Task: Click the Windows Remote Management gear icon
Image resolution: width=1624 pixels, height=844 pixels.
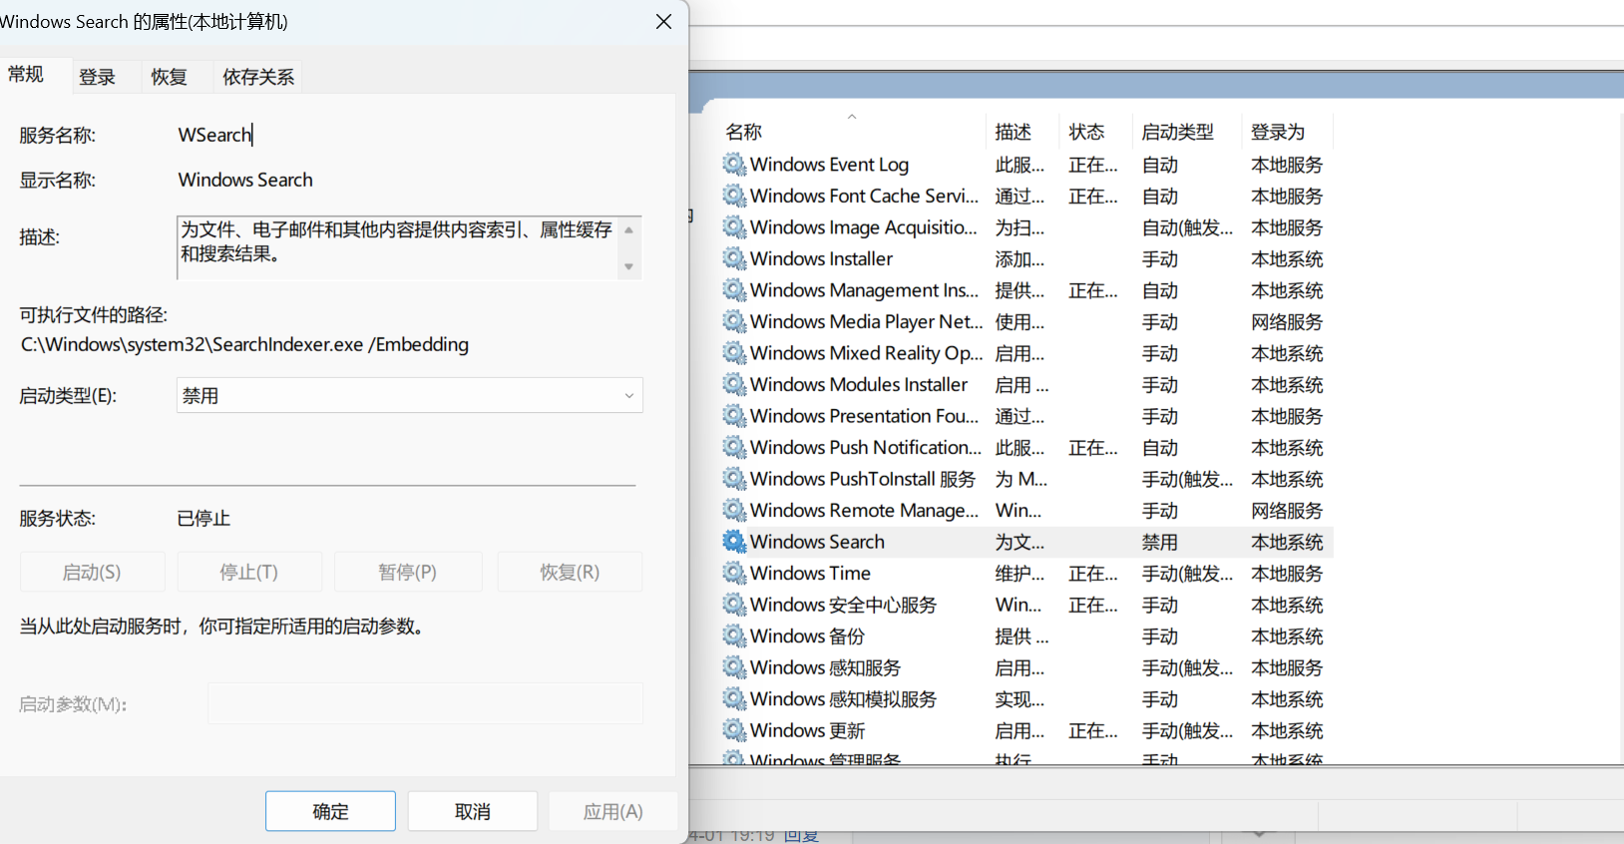Action: point(734,510)
